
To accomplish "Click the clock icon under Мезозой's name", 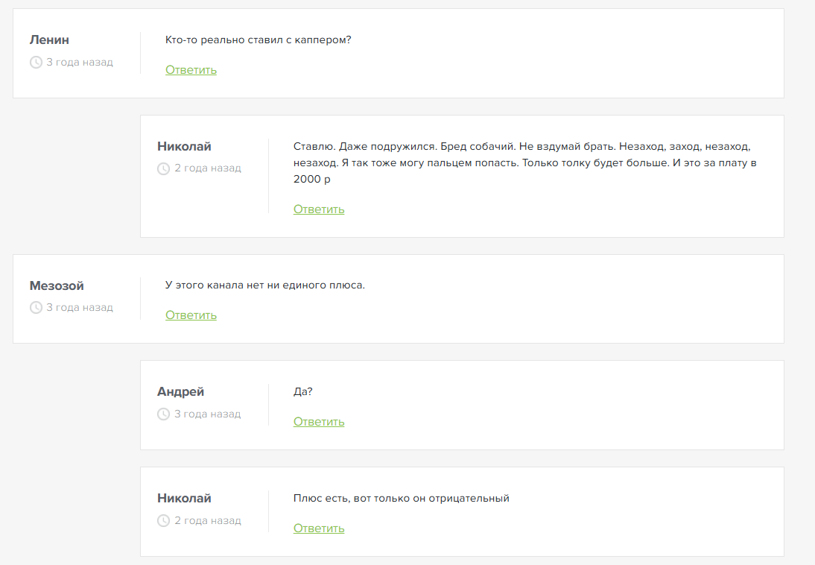I will 36,308.
